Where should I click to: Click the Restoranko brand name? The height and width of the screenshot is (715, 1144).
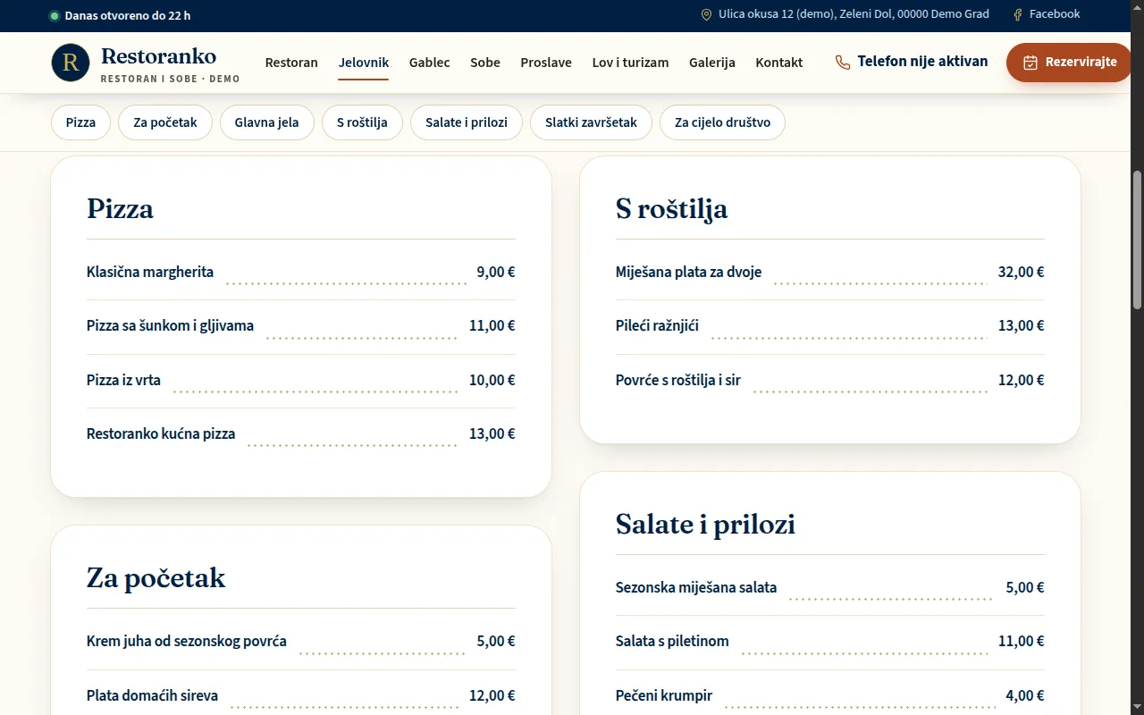click(x=158, y=56)
